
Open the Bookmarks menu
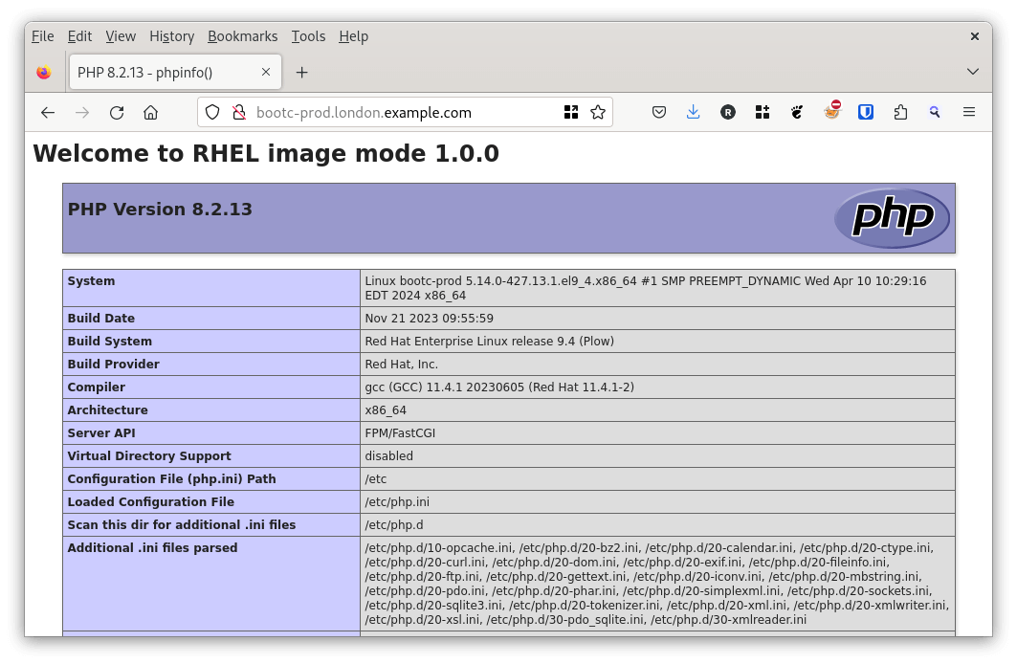pos(243,36)
